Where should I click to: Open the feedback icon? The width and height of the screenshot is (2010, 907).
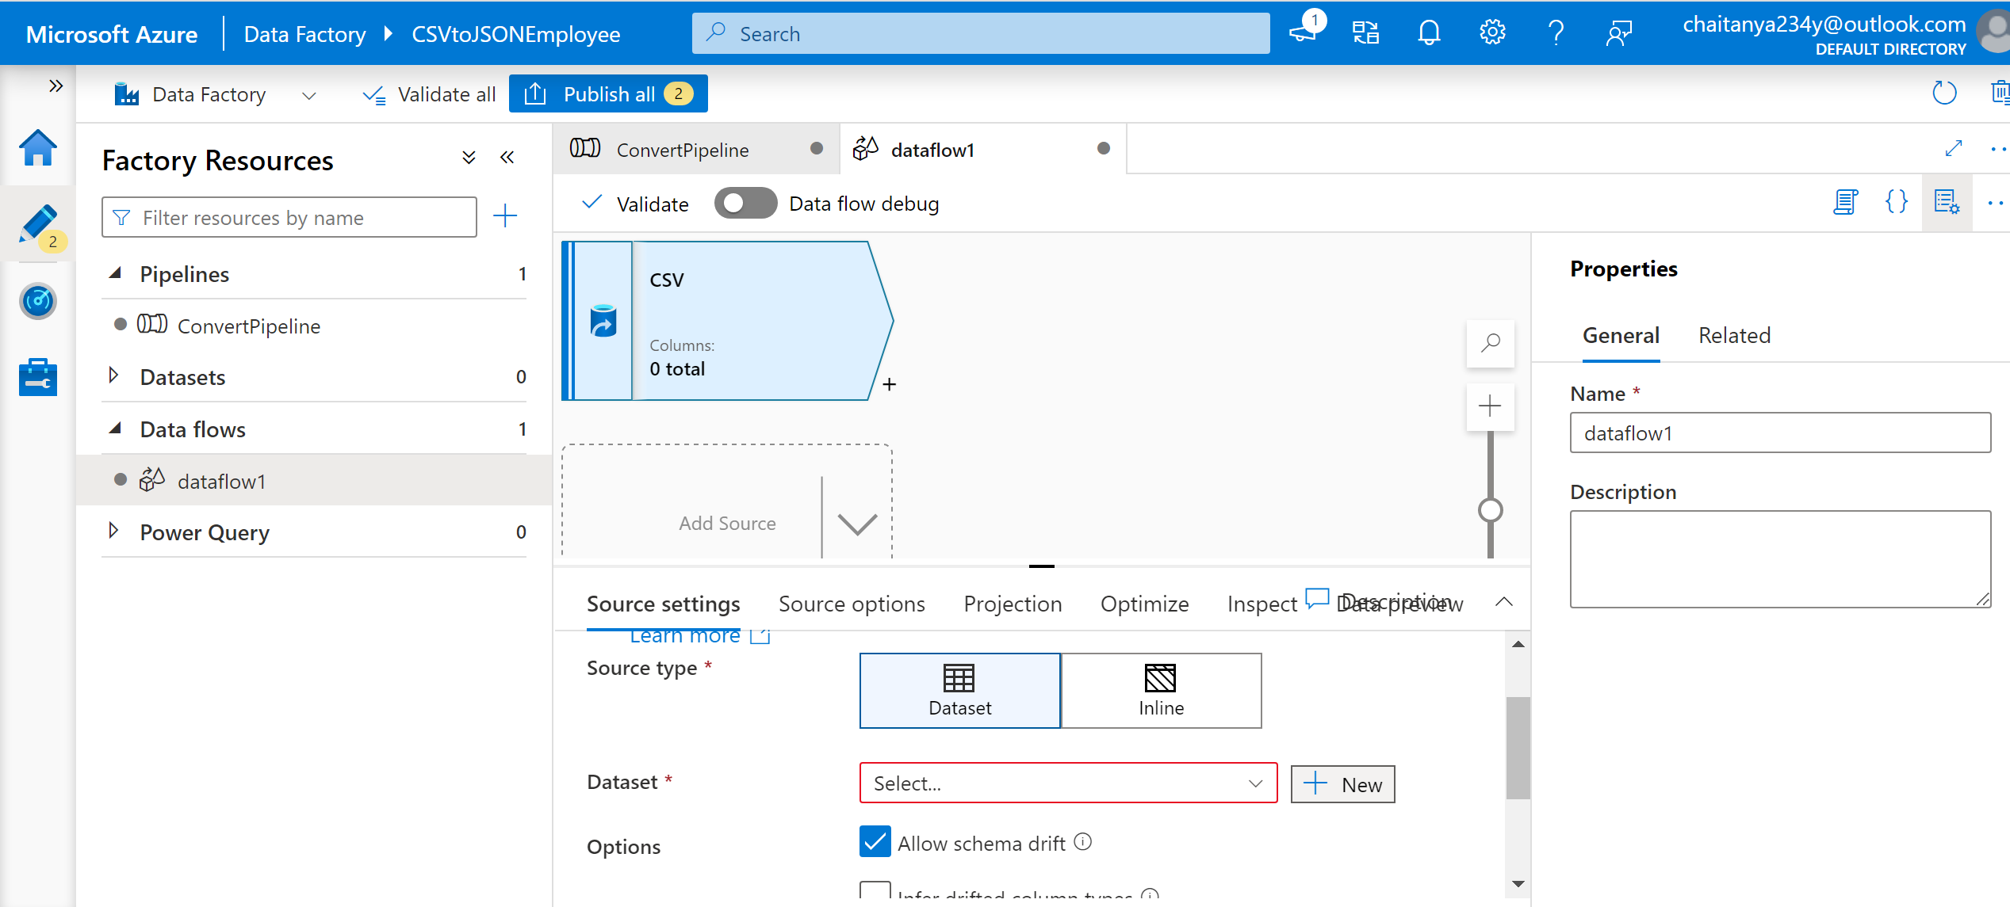tap(1619, 32)
